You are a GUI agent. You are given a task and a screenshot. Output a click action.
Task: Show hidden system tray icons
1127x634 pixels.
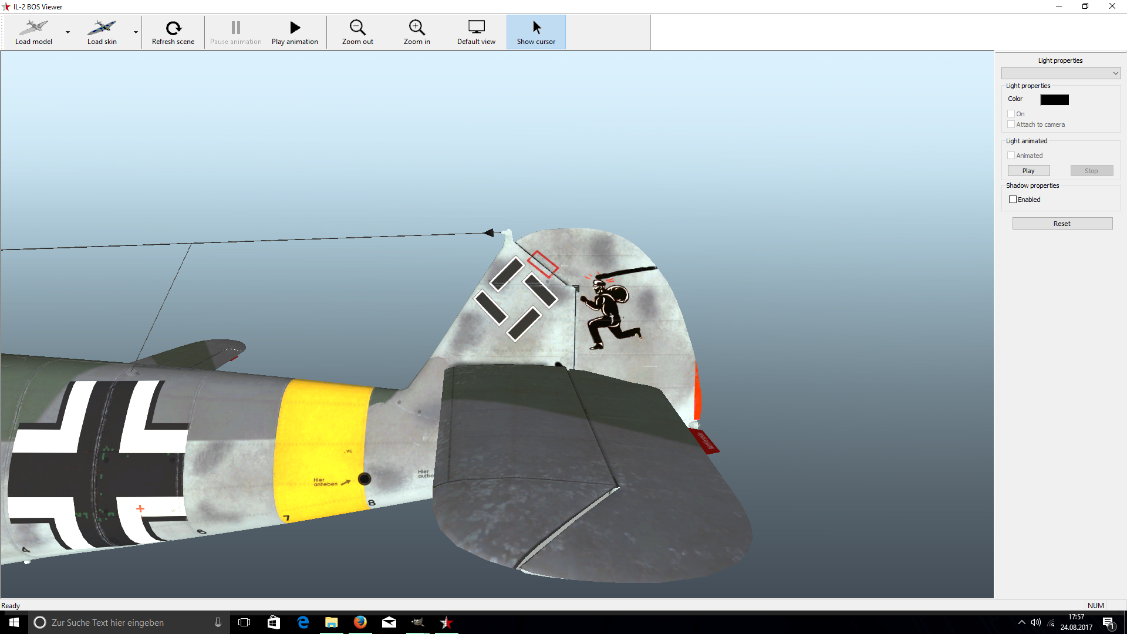[1022, 622]
